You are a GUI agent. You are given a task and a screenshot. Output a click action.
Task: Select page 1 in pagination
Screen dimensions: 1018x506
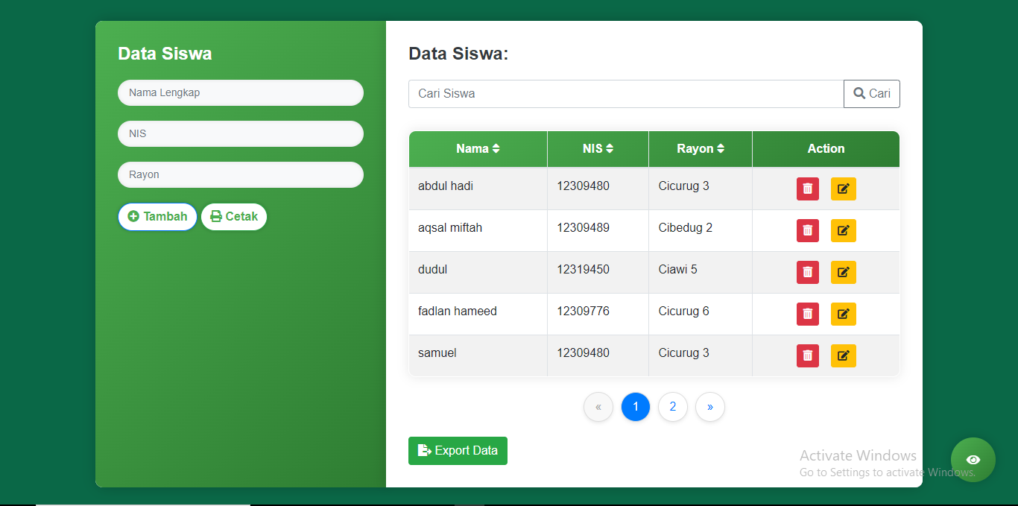(635, 407)
